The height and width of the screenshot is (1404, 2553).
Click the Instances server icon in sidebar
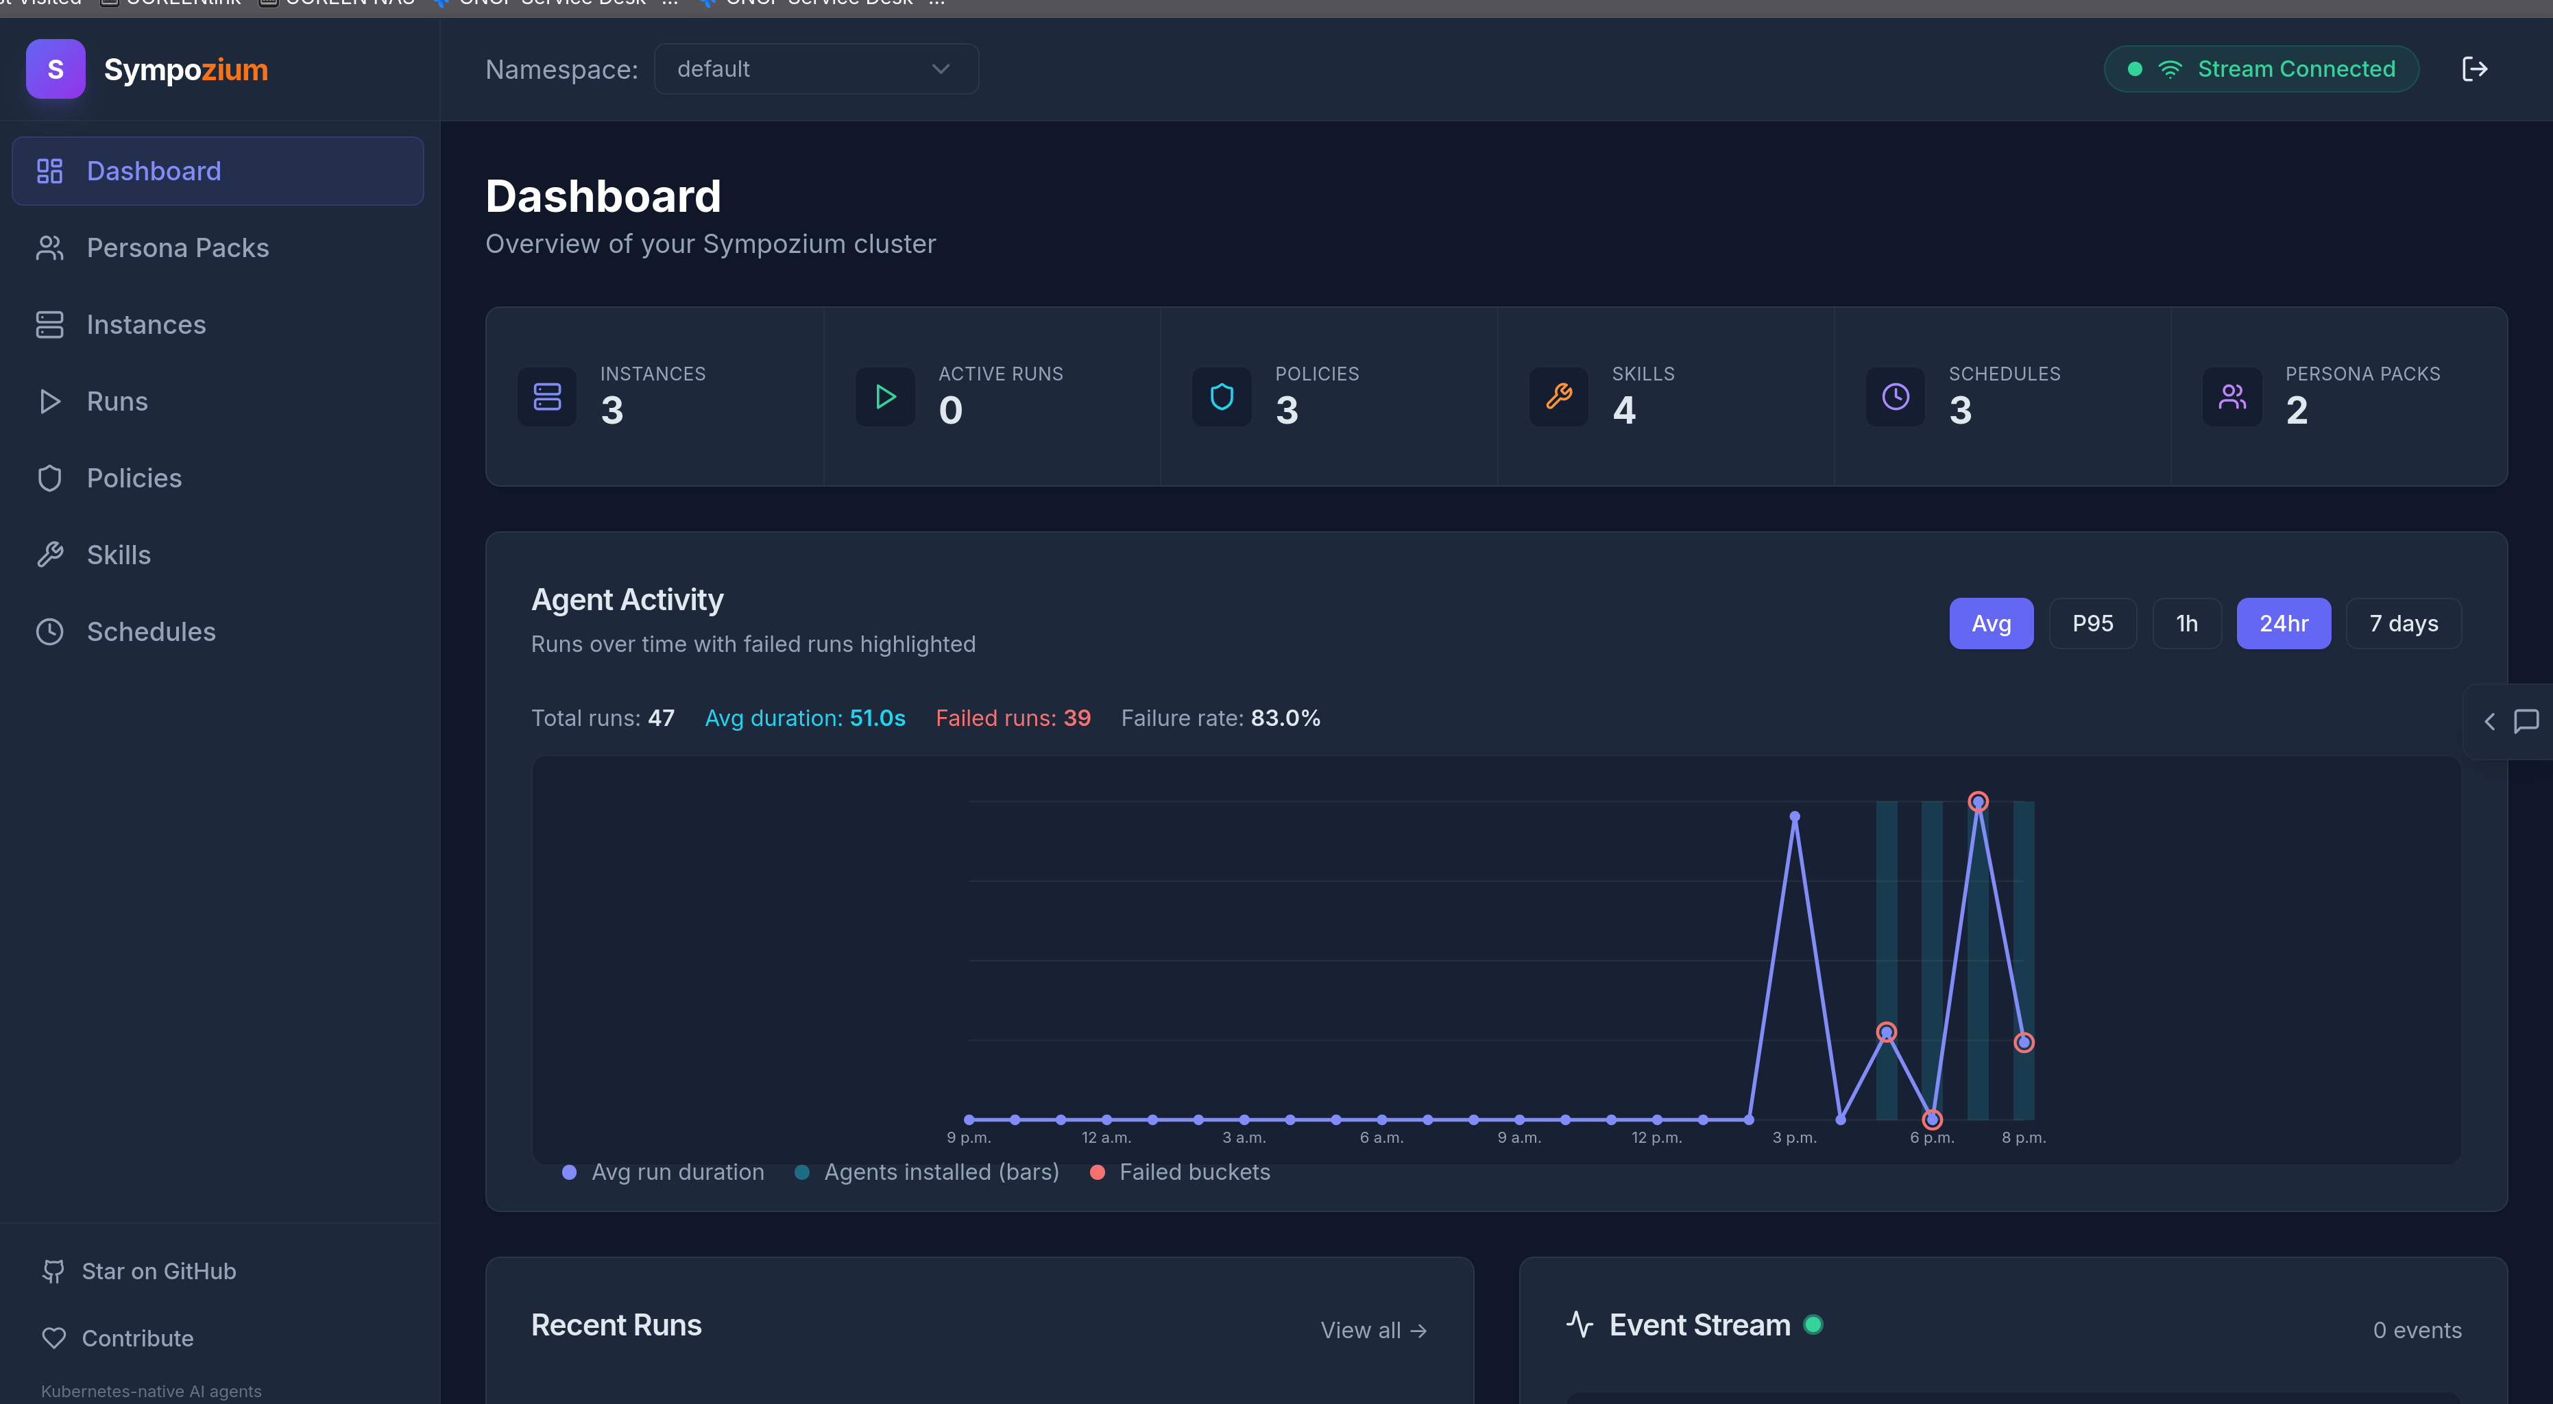click(49, 325)
